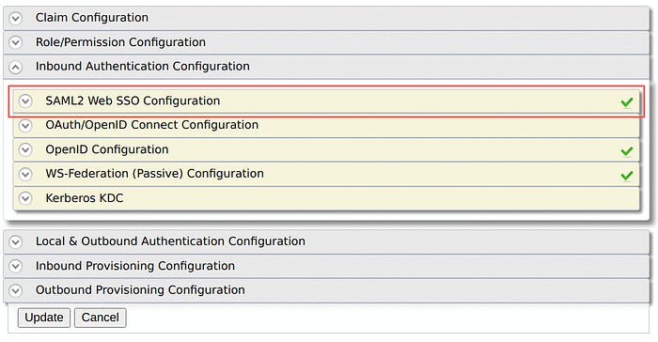This screenshot has height=342, width=658.
Task: Open the Claim Configuration header bar
Action: point(326,18)
